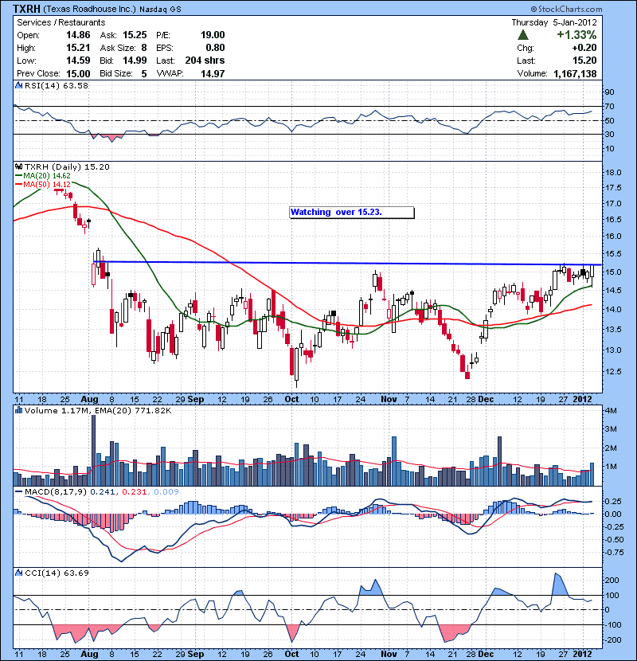Click the volume bars icon next to Volume 1.17M
Screen dimensions: 637x661
[19, 410]
